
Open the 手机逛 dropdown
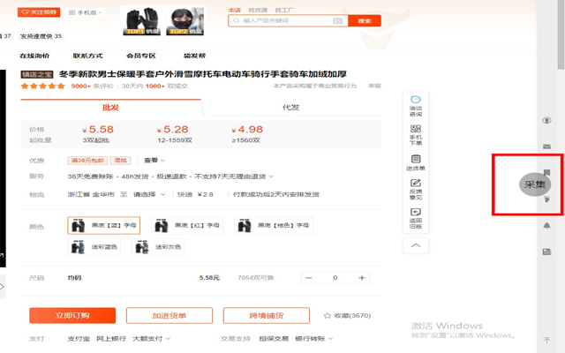click(x=85, y=12)
